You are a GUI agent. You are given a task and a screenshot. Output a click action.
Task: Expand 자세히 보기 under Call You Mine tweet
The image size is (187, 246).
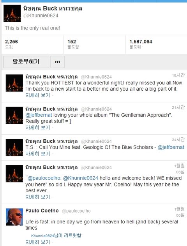pyautogui.click(x=38, y=154)
